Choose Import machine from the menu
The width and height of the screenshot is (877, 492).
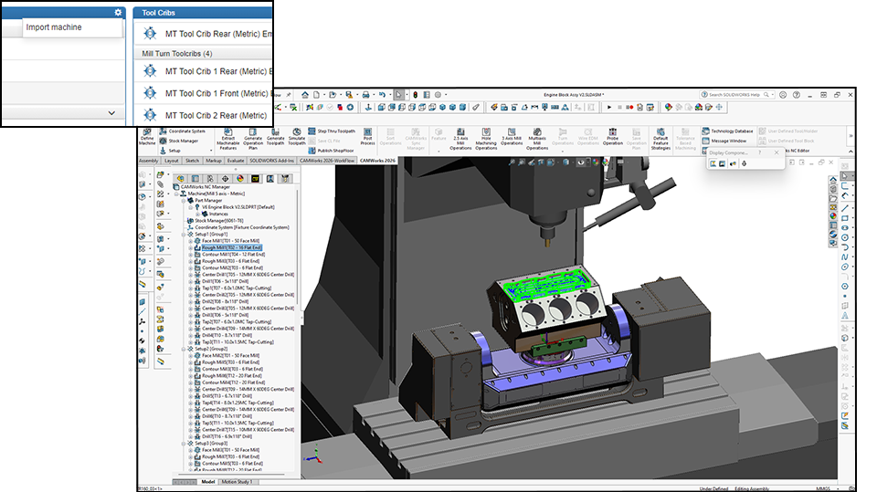[54, 27]
